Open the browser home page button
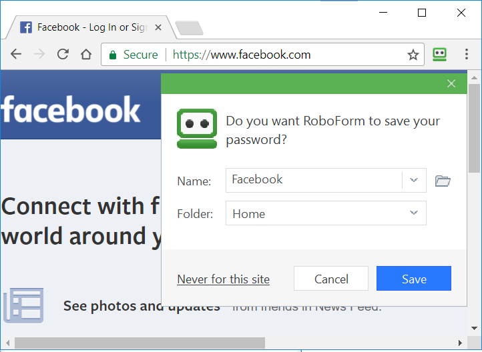Image resolution: width=482 pixels, height=352 pixels. 86,54
